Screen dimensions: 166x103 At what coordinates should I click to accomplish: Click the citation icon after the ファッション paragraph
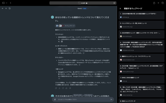pyautogui.click(x=62, y=41)
